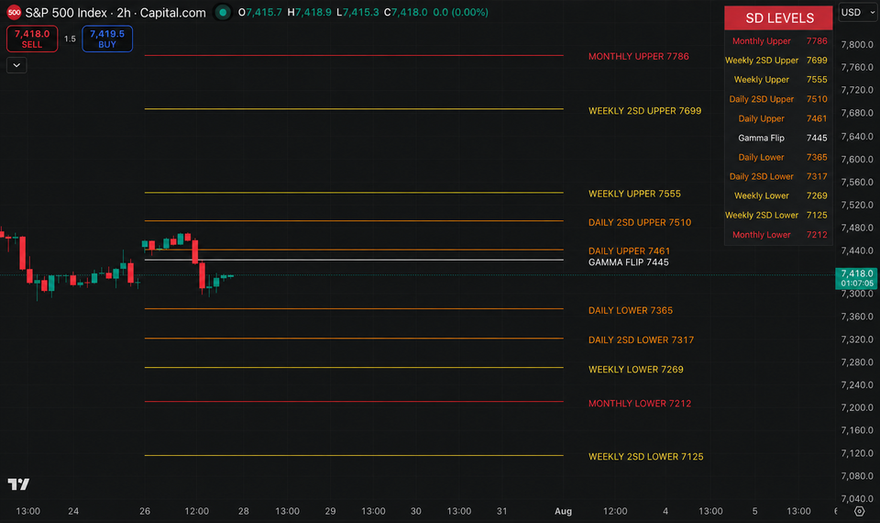Click the WEEKLY LOWER 7269 chart label
This screenshot has height=523, width=880.
pyautogui.click(x=636, y=370)
